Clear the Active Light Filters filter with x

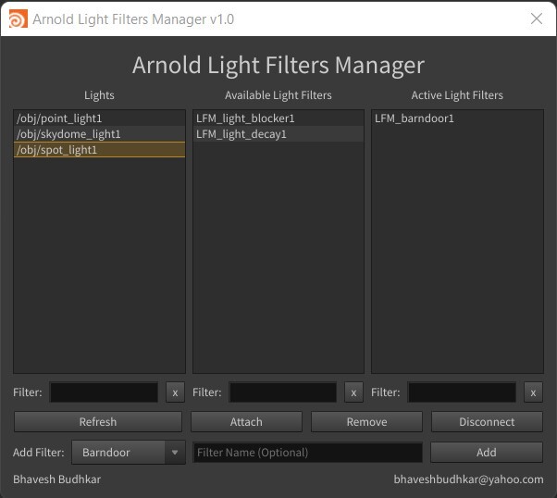[x=532, y=392]
